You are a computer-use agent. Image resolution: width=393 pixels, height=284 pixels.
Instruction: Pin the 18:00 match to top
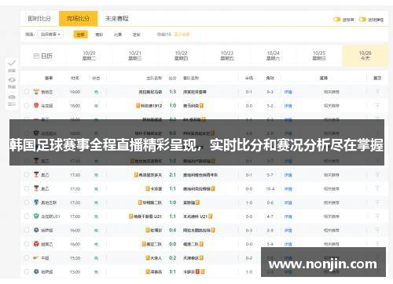(377, 106)
